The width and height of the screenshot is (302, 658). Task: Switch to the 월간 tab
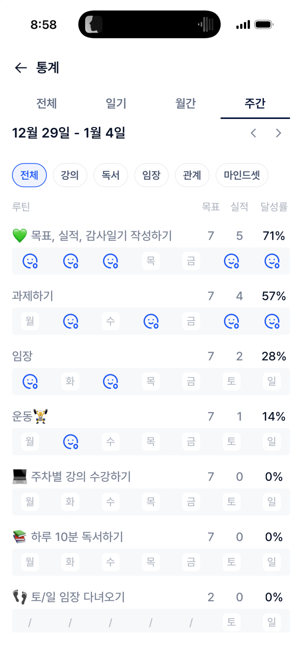tap(186, 104)
